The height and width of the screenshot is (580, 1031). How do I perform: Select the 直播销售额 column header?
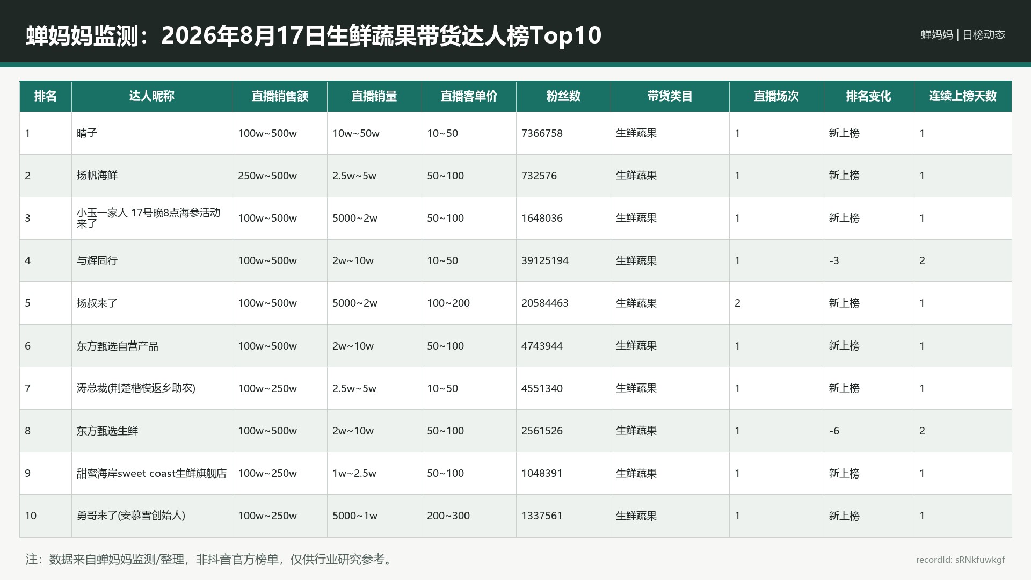point(280,96)
